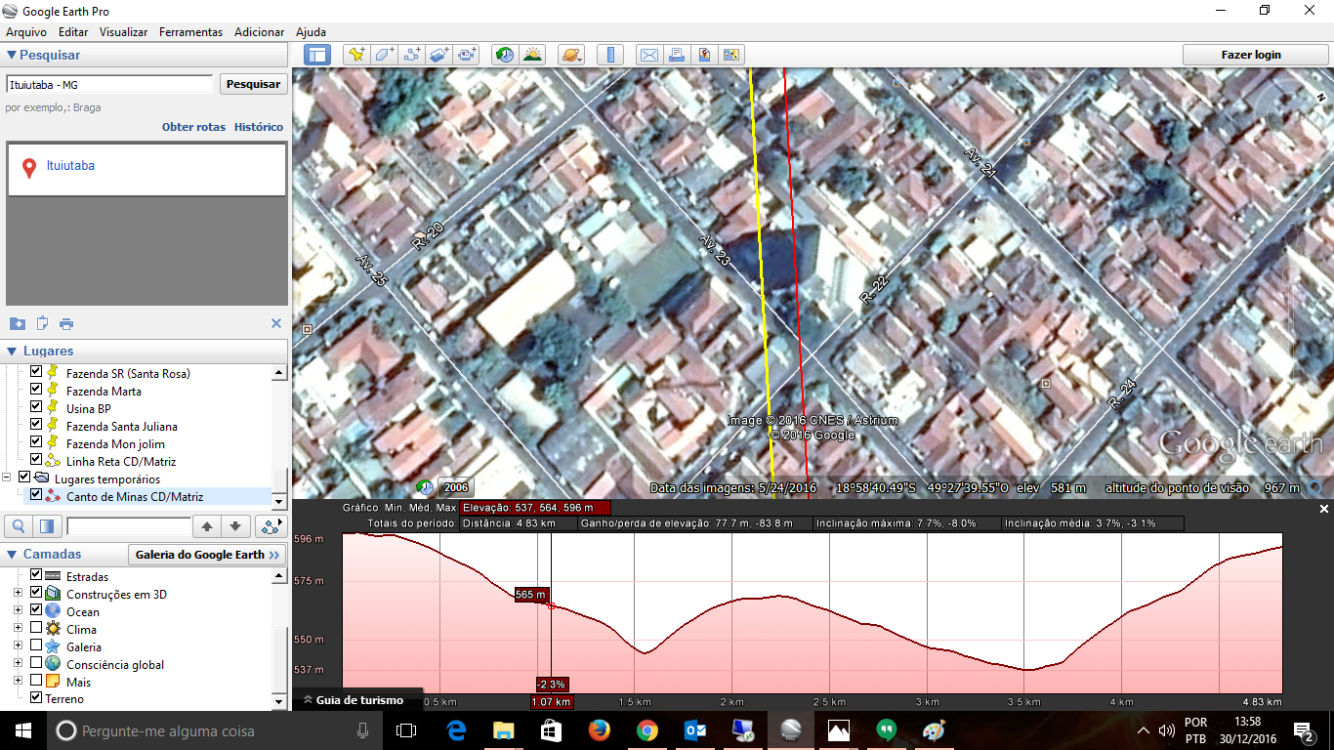Move selected place down with the arrow button

coord(234,527)
